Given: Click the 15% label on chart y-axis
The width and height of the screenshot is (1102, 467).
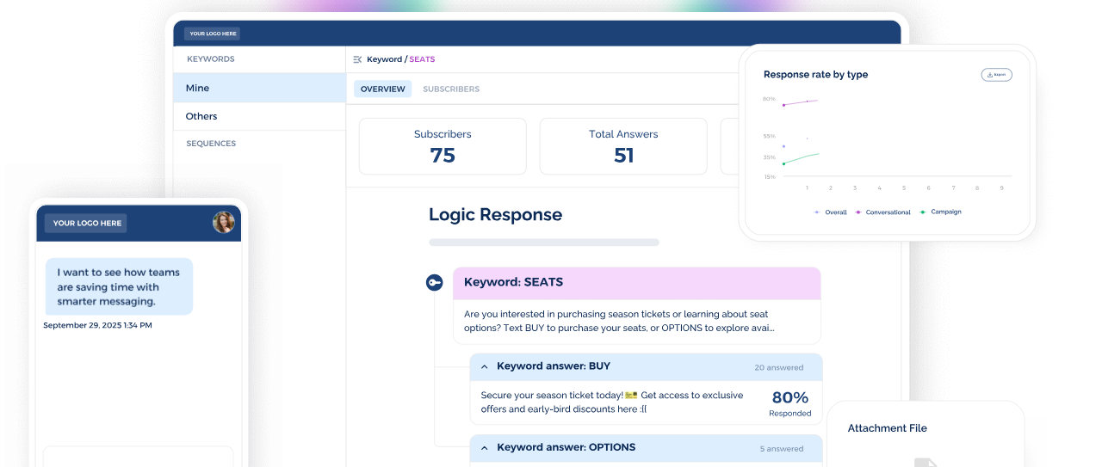Looking at the screenshot, I should (769, 177).
